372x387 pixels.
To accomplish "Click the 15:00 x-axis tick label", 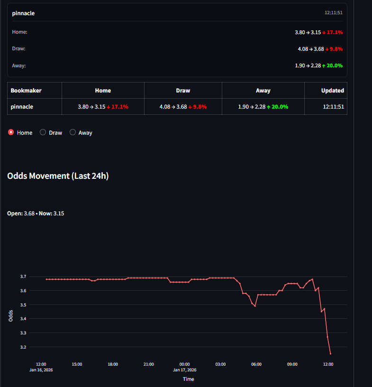I will (77, 364).
